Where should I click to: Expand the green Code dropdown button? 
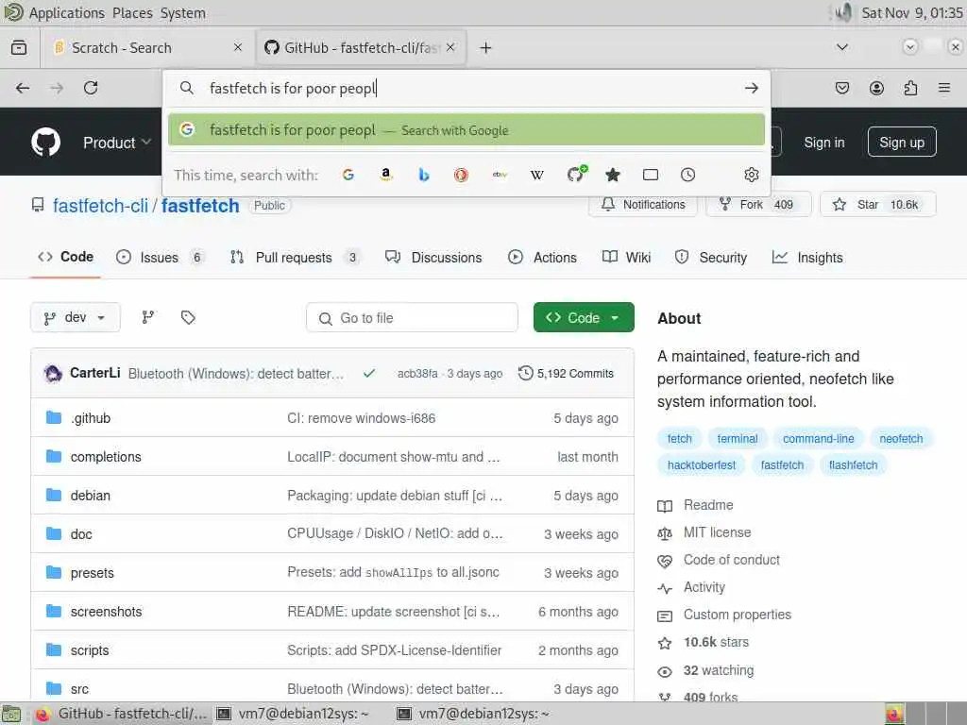(x=584, y=317)
